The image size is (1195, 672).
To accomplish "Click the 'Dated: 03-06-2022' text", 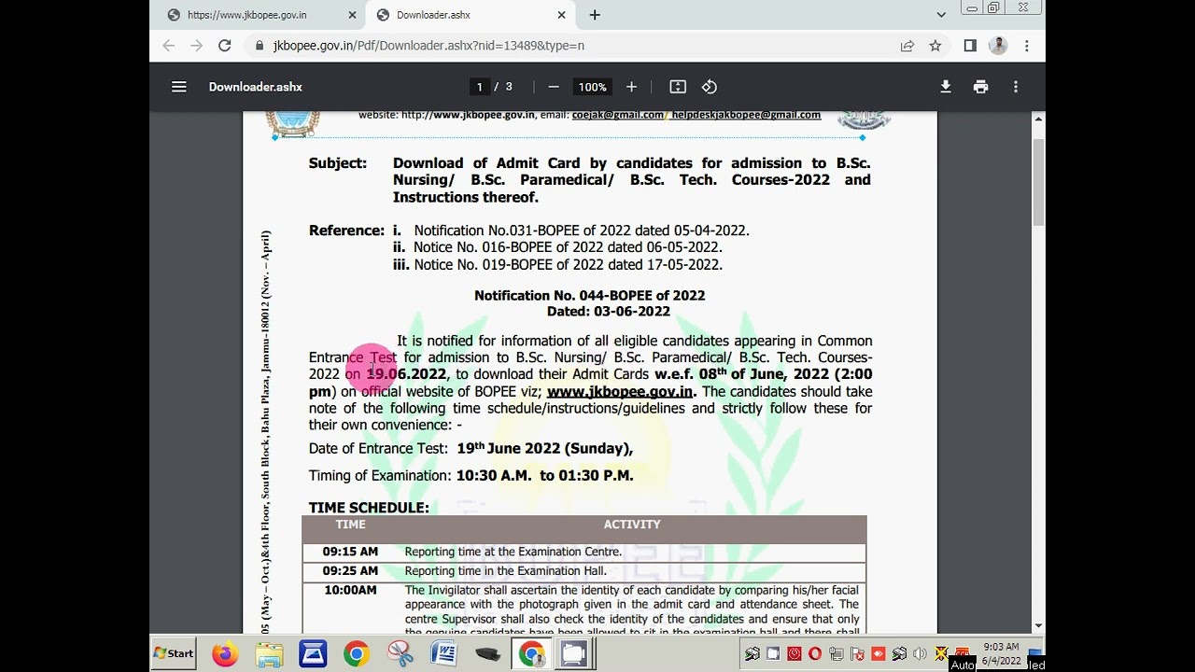I will (x=609, y=312).
